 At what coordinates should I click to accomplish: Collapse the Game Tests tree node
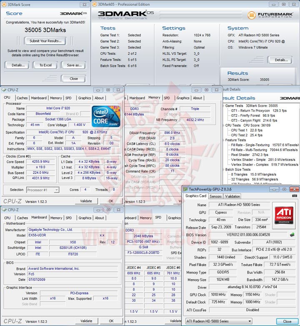coord(223,105)
